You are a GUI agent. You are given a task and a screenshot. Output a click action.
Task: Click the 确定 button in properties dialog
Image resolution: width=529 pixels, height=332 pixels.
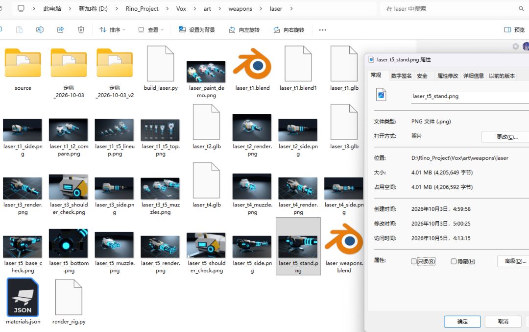click(x=462, y=322)
